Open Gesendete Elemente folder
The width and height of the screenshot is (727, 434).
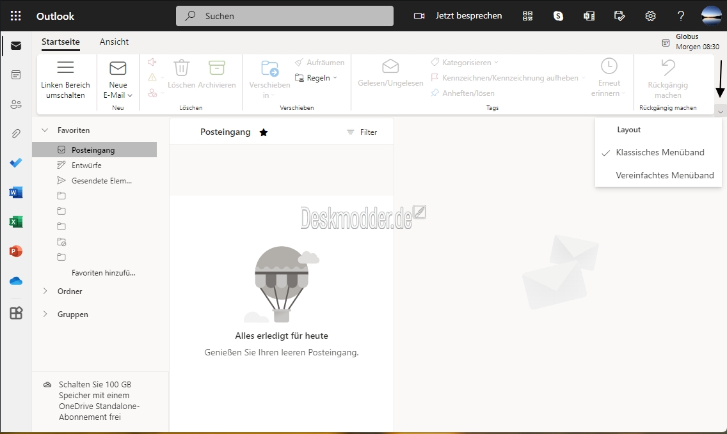95,181
